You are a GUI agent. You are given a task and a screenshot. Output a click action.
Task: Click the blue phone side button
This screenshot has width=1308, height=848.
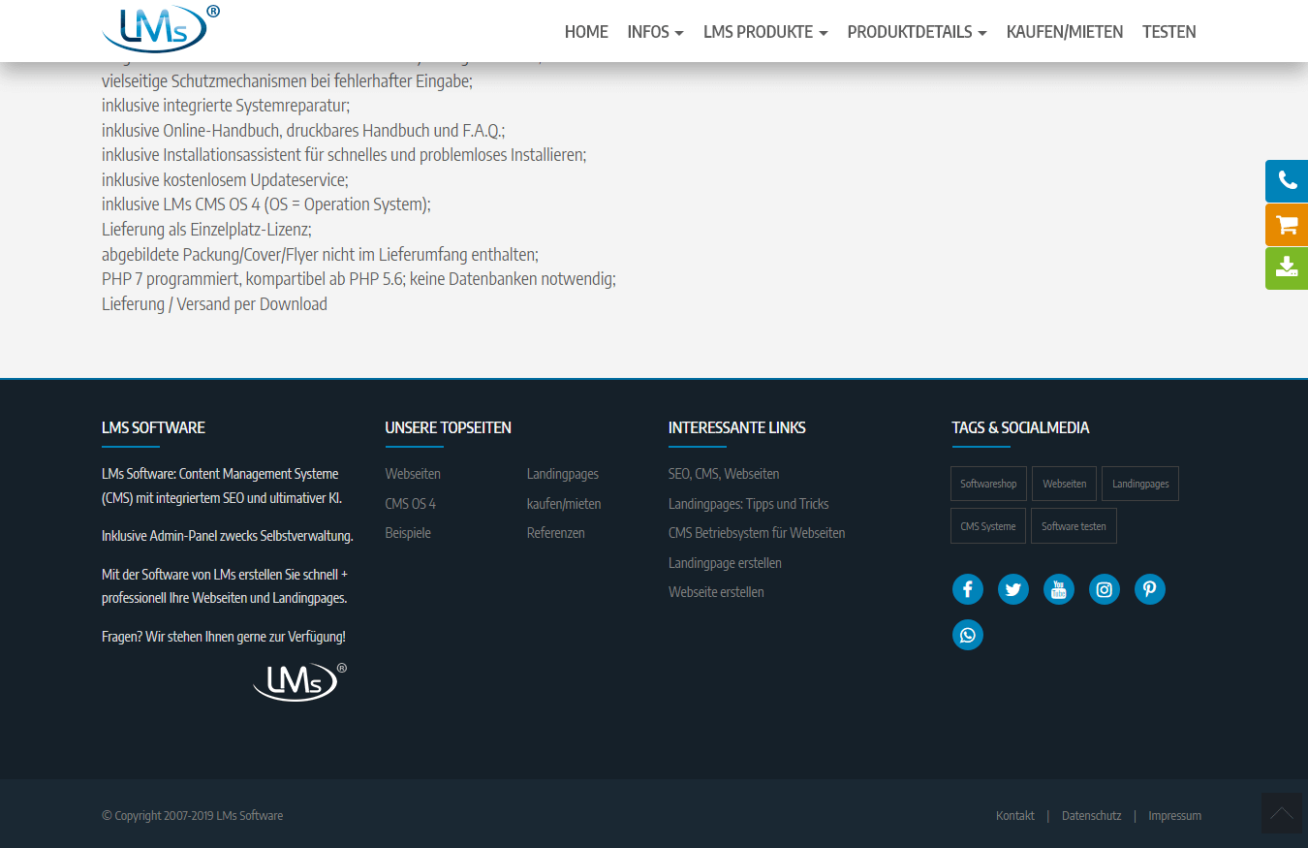click(1287, 181)
